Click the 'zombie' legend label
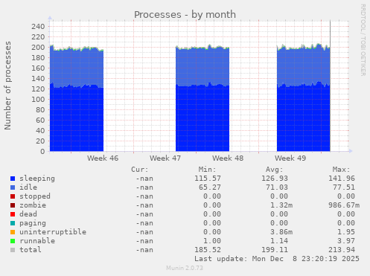Image resolution: width=370 pixels, height=276 pixels. (x=33, y=205)
